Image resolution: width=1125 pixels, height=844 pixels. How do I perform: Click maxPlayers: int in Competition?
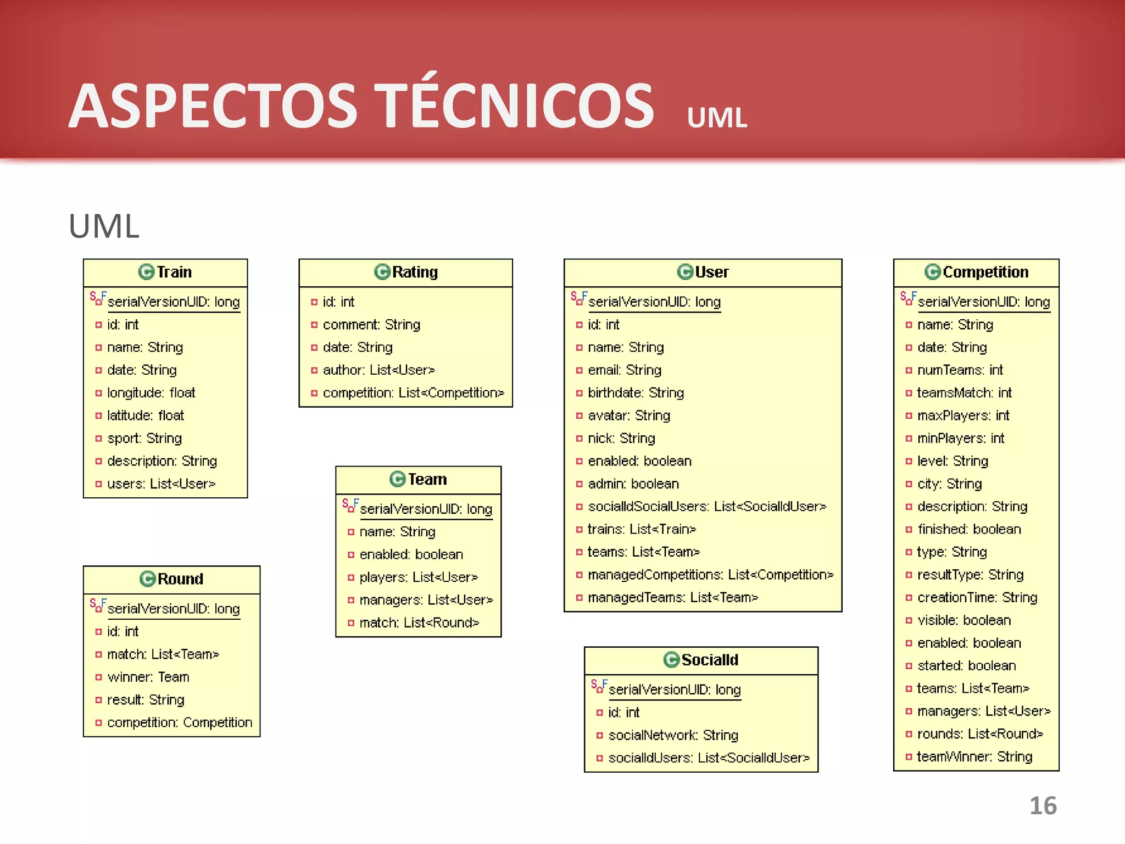pyautogui.click(x=964, y=415)
